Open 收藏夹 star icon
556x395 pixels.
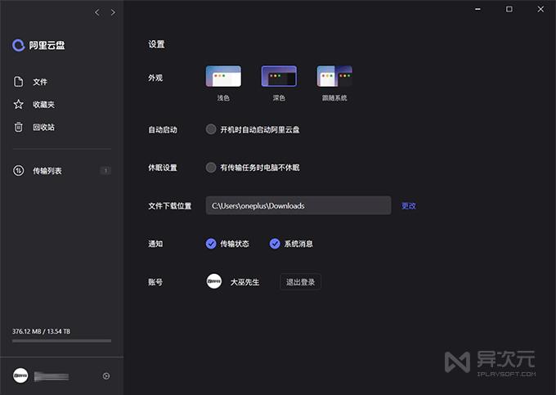19,104
